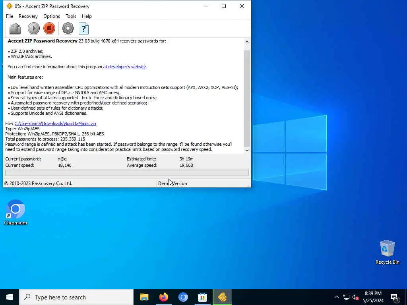This screenshot has width=407, height=305.
Task: Minimize the Accent ZIP Password Recovery window
Action: pyautogui.click(x=206, y=6)
